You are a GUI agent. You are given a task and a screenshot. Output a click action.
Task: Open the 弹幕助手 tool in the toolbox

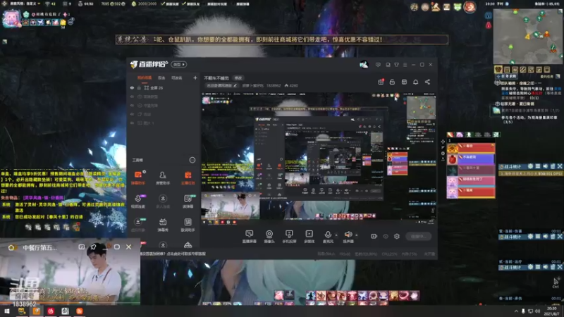(x=138, y=178)
